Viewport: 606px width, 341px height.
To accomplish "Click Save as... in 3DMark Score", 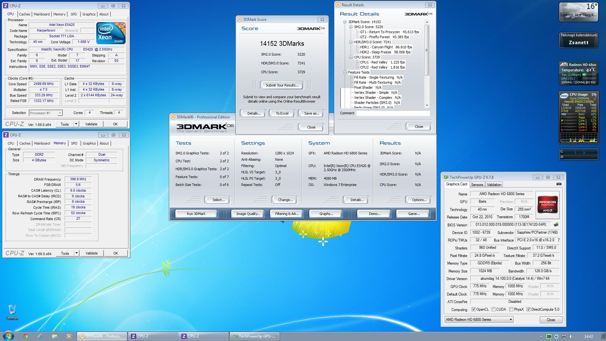I will [x=312, y=113].
